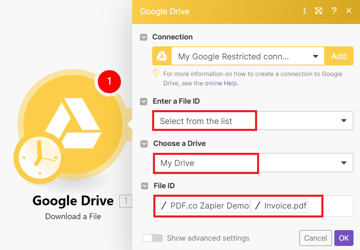Click the red notification badge showing 1
Screen dimensions: 360x250
click(x=109, y=81)
